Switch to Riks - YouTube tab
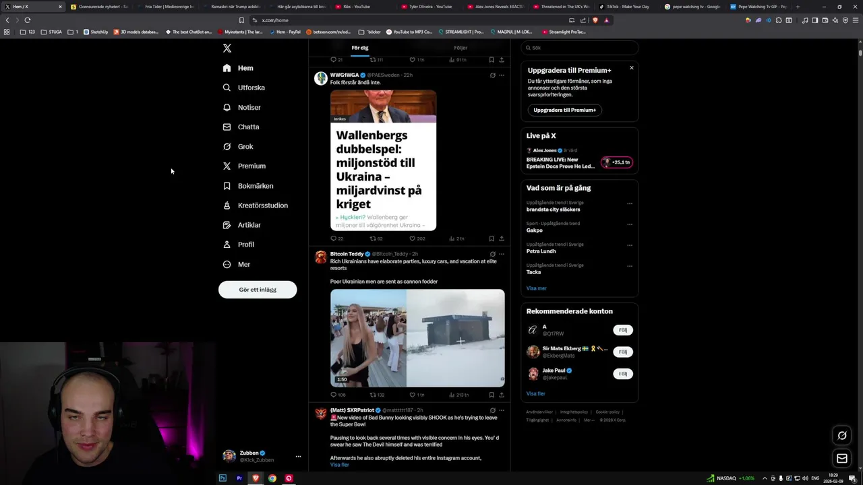 [x=357, y=7]
